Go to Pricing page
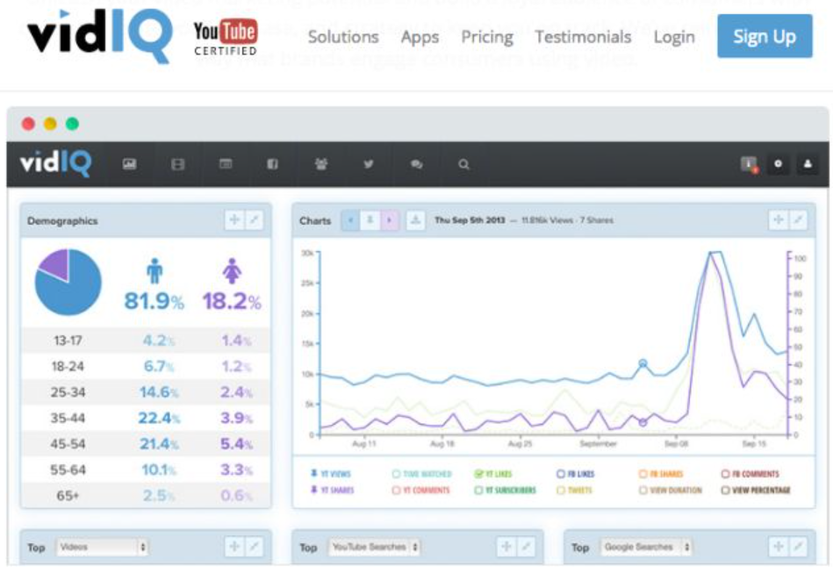 (487, 37)
